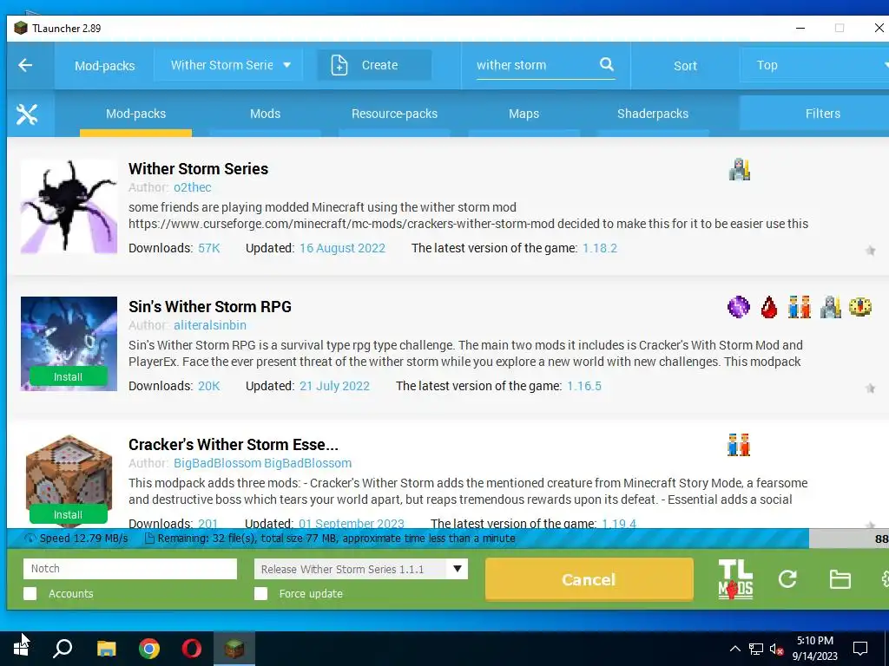Click the red blood drop icon on Sin's Wither Storm RPG

(769, 307)
